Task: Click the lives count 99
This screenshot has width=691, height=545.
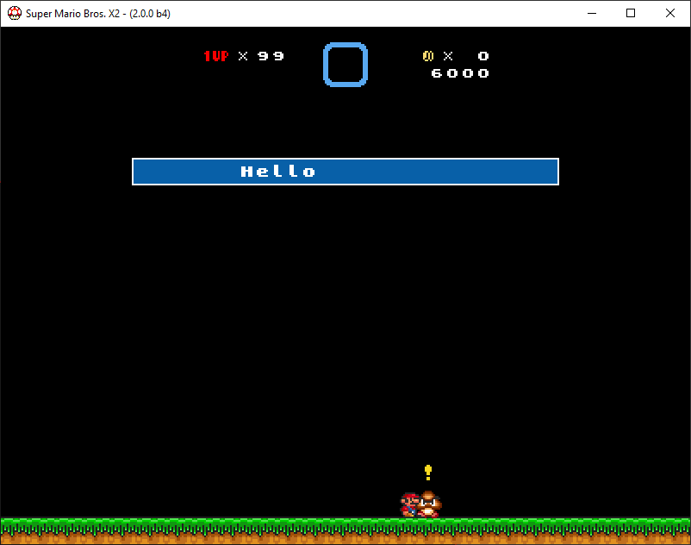Action: coord(271,56)
